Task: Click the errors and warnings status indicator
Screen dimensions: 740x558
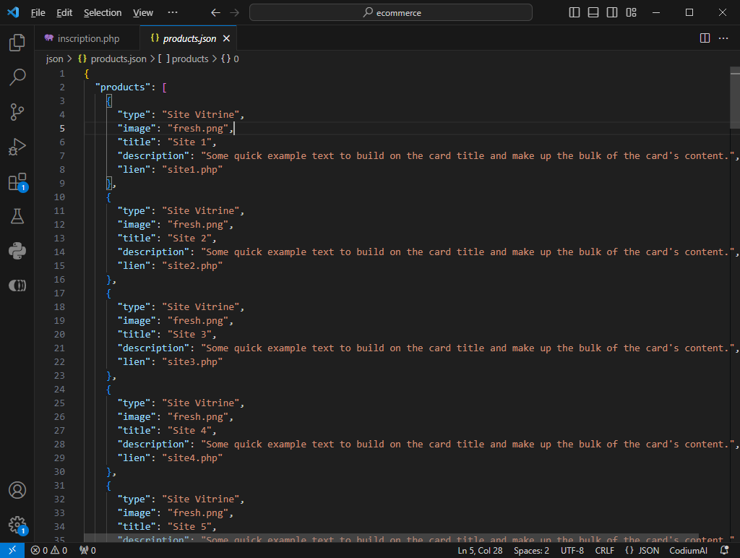Action: 49,550
